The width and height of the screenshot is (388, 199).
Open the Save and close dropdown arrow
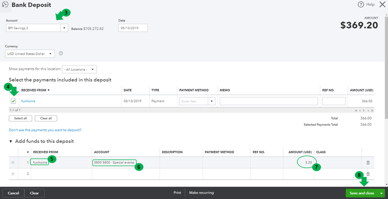pos(381,193)
